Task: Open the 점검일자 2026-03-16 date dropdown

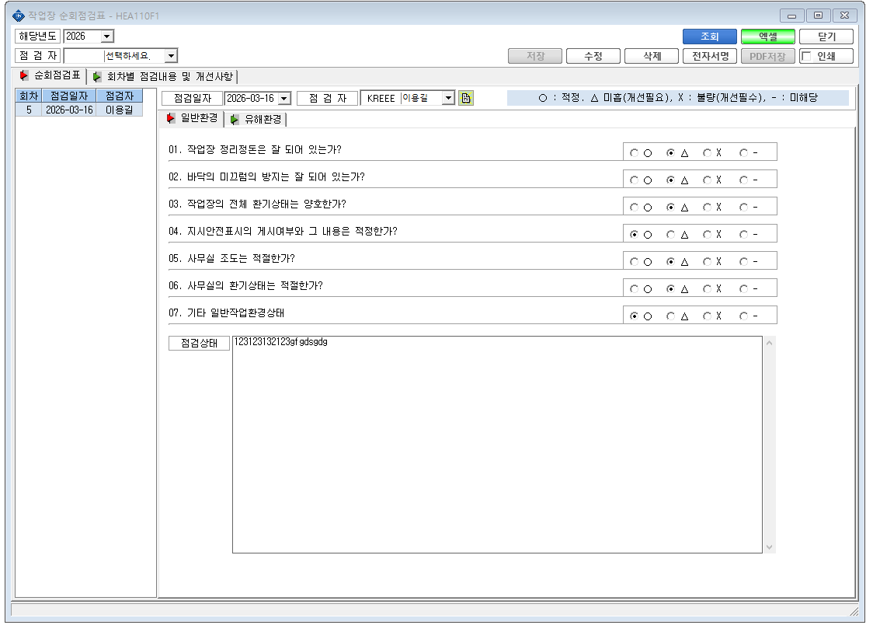Action: point(284,99)
